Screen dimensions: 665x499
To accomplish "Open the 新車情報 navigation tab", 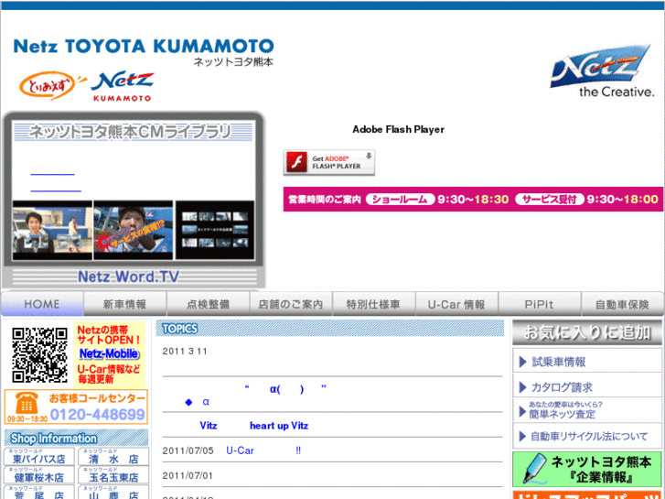I will 124,304.
